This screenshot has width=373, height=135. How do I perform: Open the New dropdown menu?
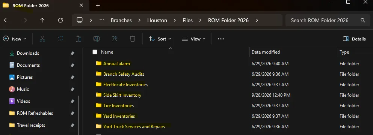(15, 39)
